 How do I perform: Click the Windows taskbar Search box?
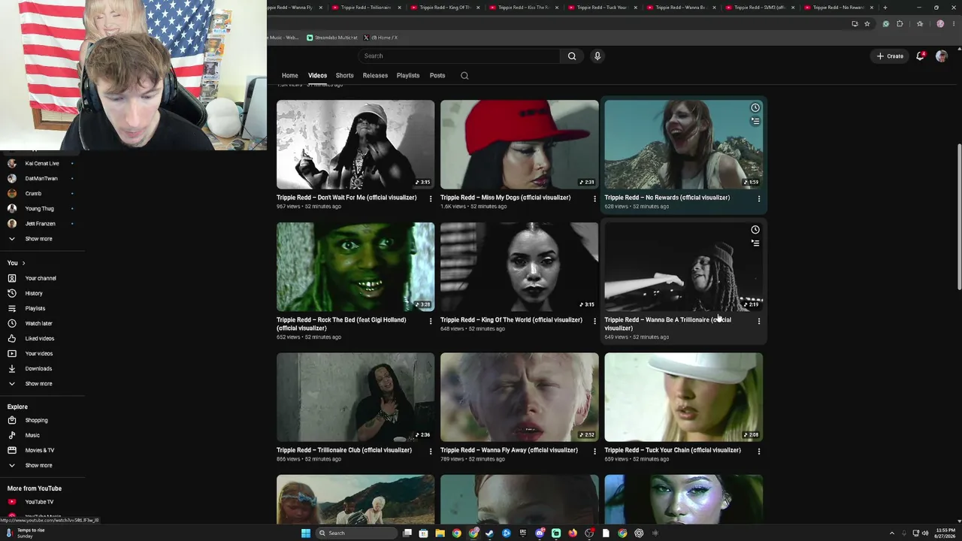[355, 533]
